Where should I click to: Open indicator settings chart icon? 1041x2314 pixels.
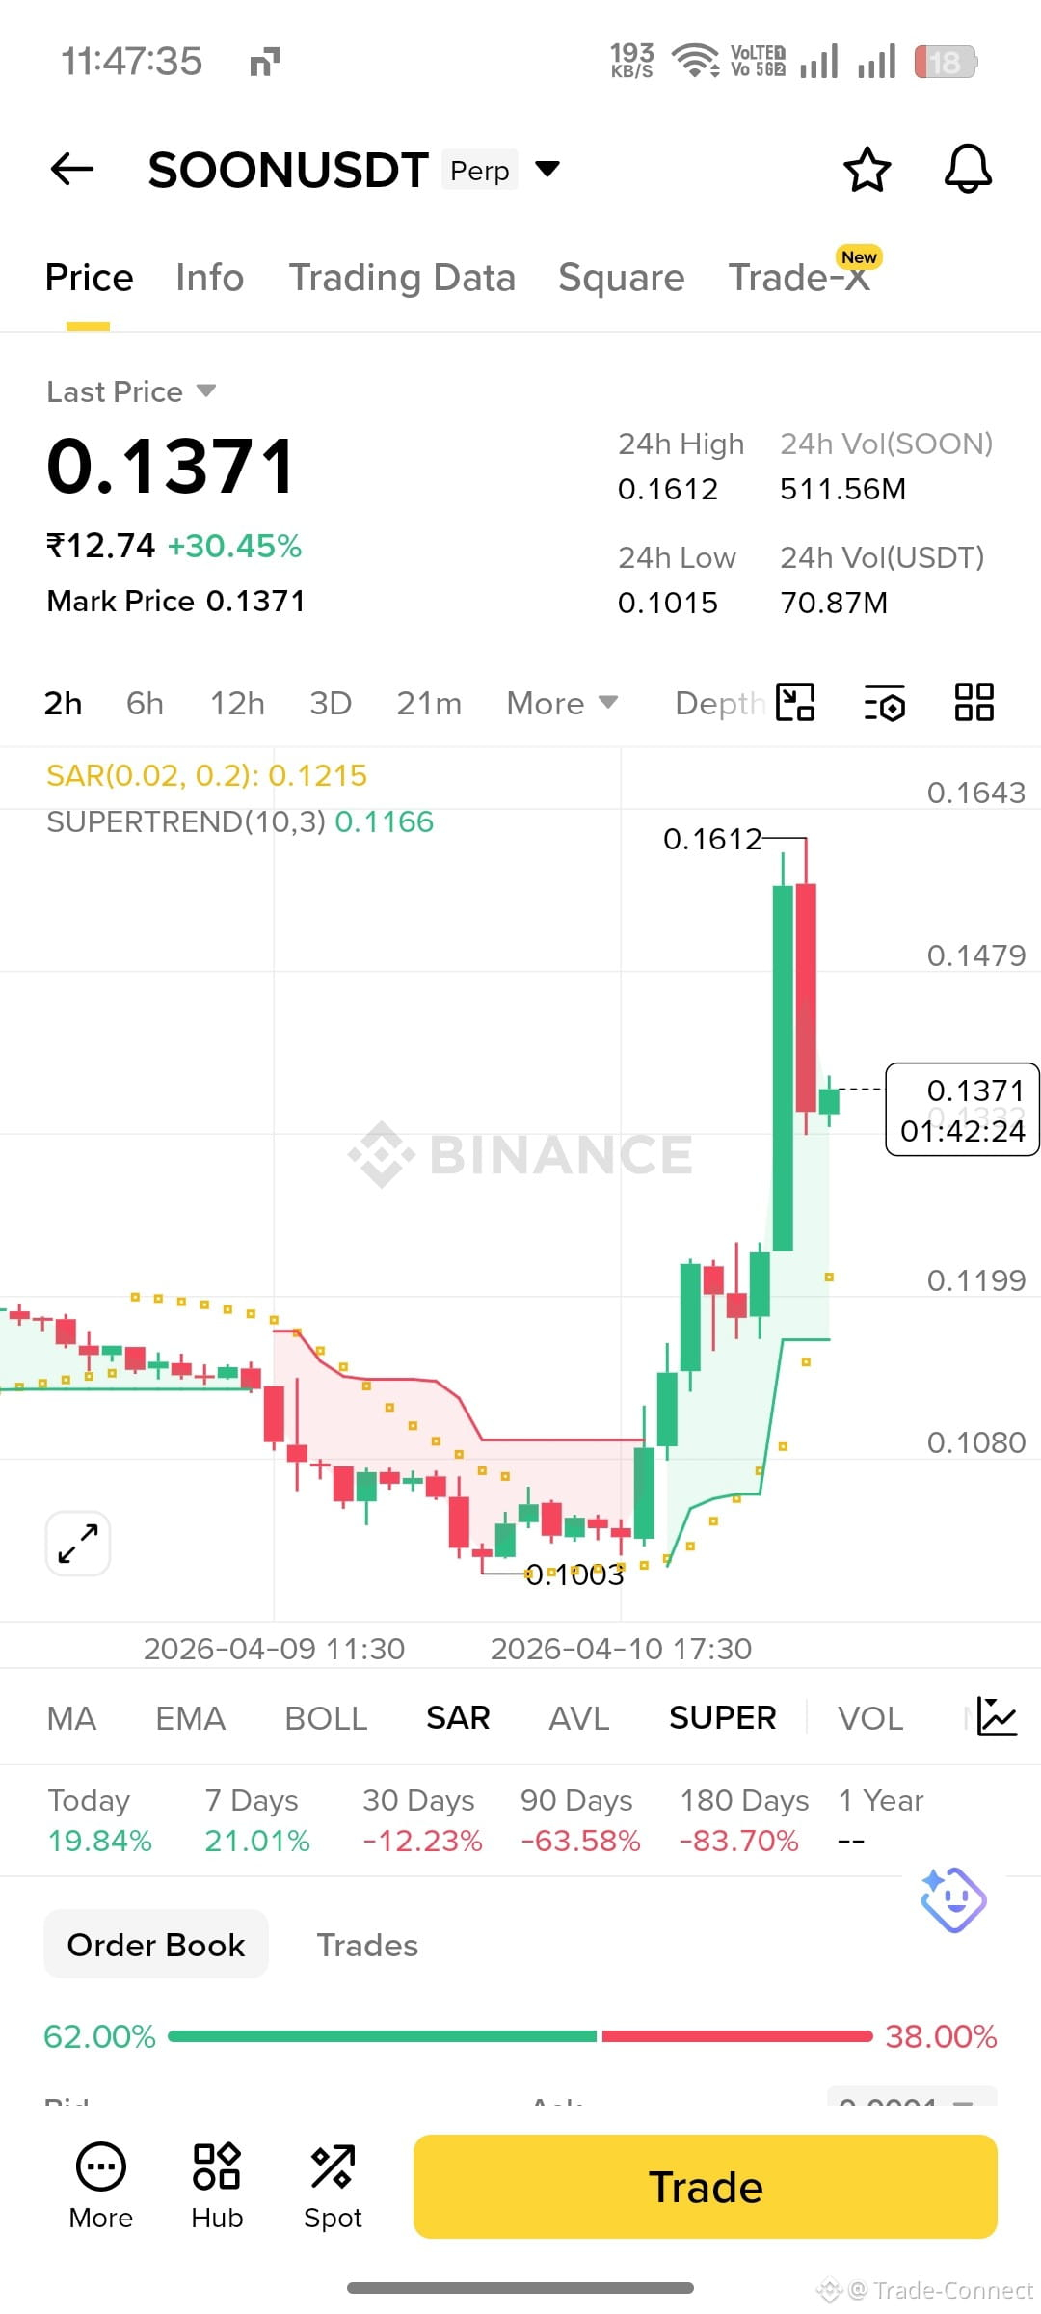click(x=997, y=1717)
